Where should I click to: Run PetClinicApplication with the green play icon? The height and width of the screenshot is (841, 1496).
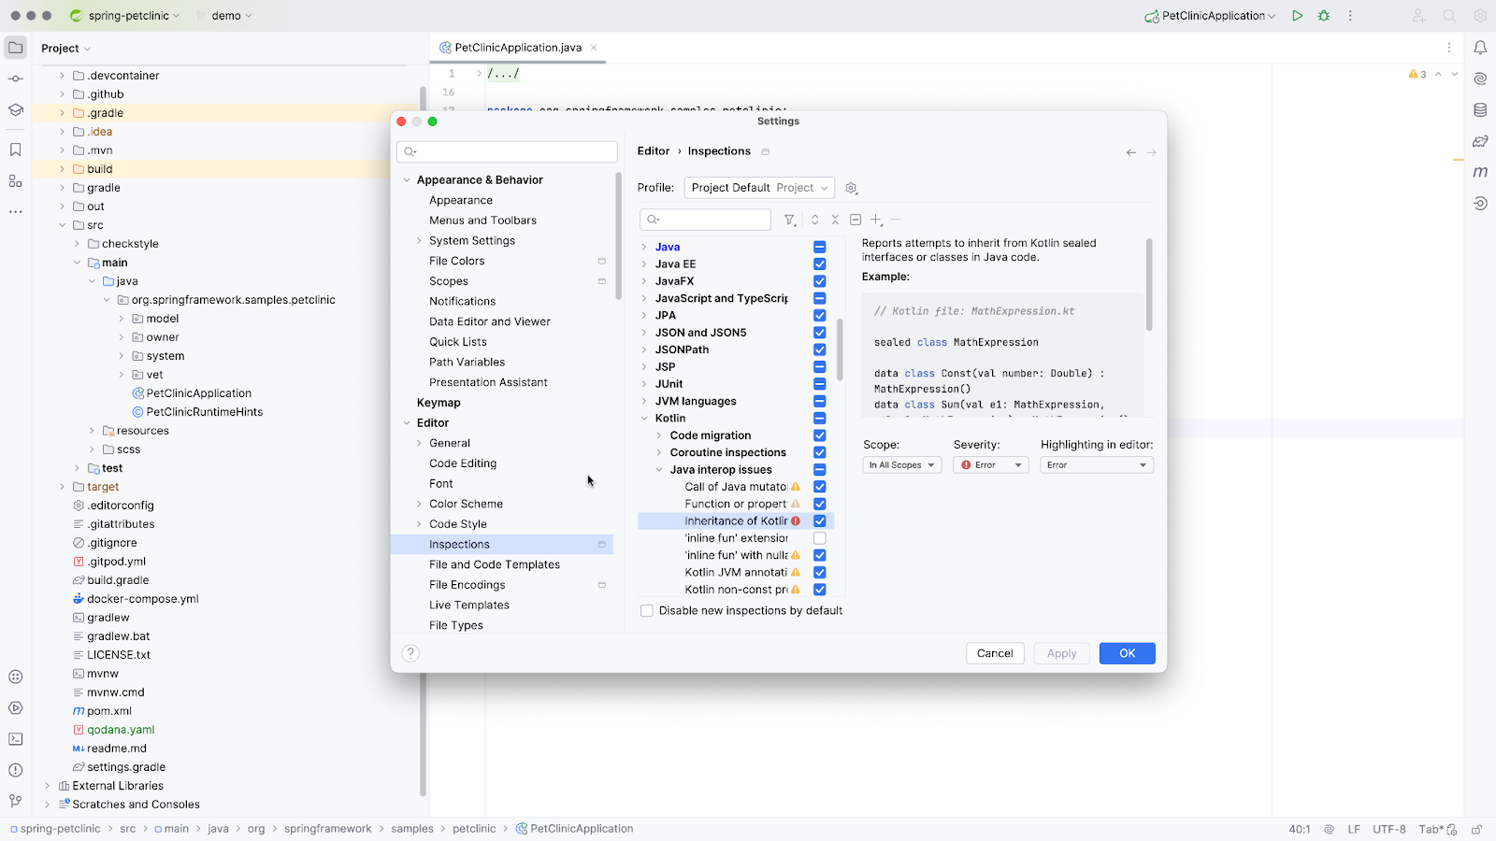pyautogui.click(x=1297, y=16)
